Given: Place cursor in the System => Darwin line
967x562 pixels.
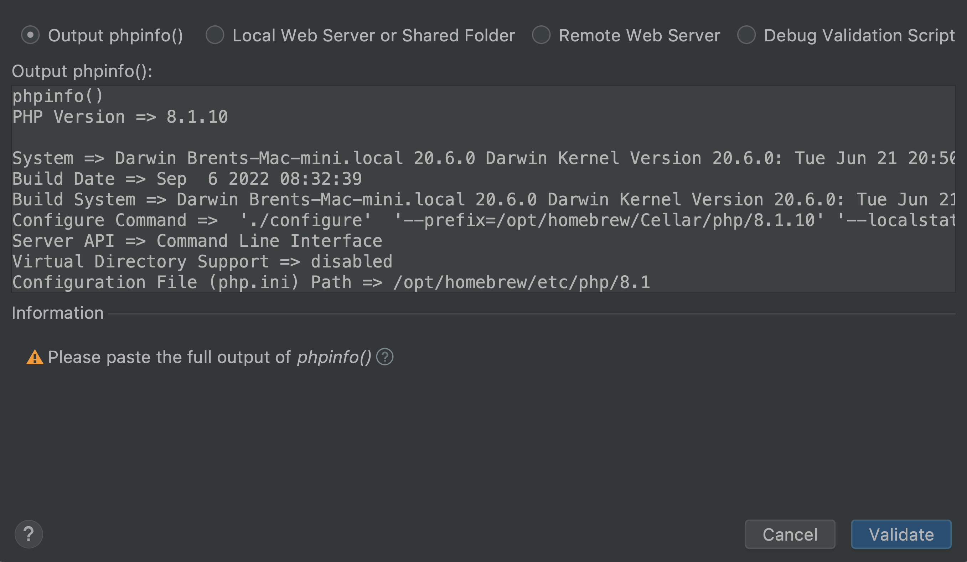Looking at the screenshot, I should (484, 158).
